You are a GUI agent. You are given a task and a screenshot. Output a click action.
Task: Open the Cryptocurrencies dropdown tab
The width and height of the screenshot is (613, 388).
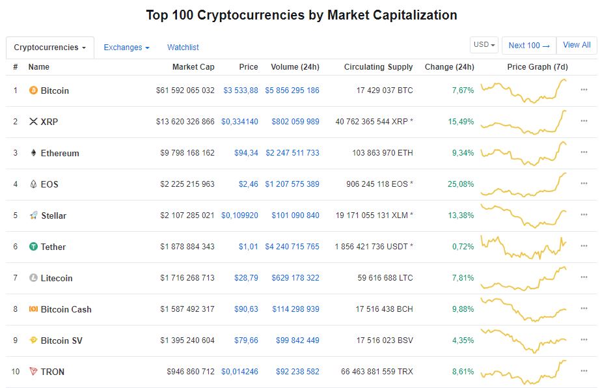point(50,48)
